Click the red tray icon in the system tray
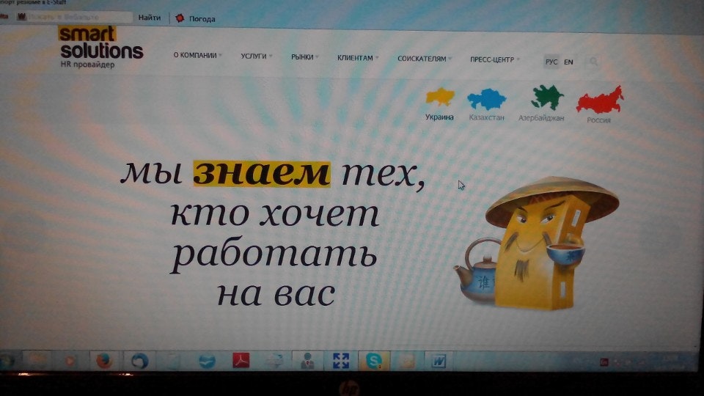704x396 pixels. 604,362
